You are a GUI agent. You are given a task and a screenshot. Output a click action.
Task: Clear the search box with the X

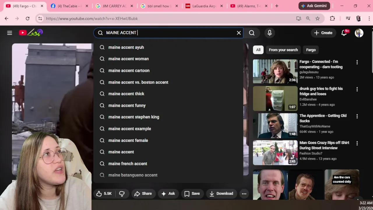point(239,33)
